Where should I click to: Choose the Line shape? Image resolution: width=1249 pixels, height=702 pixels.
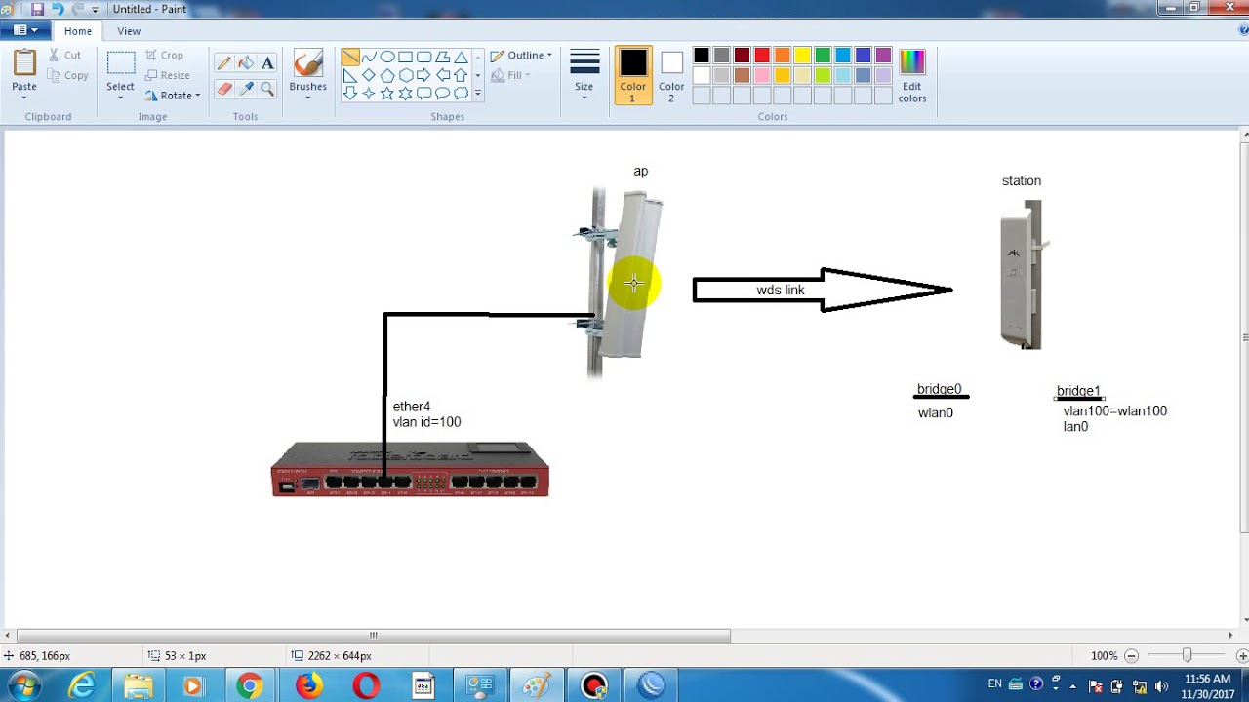click(x=350, y=57)
